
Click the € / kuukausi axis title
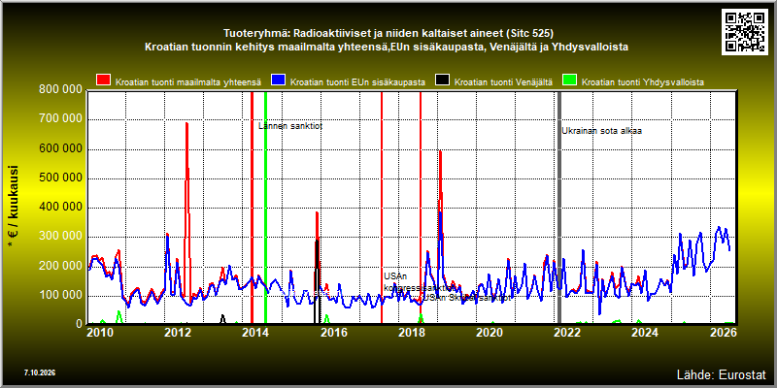click(13, 207)
